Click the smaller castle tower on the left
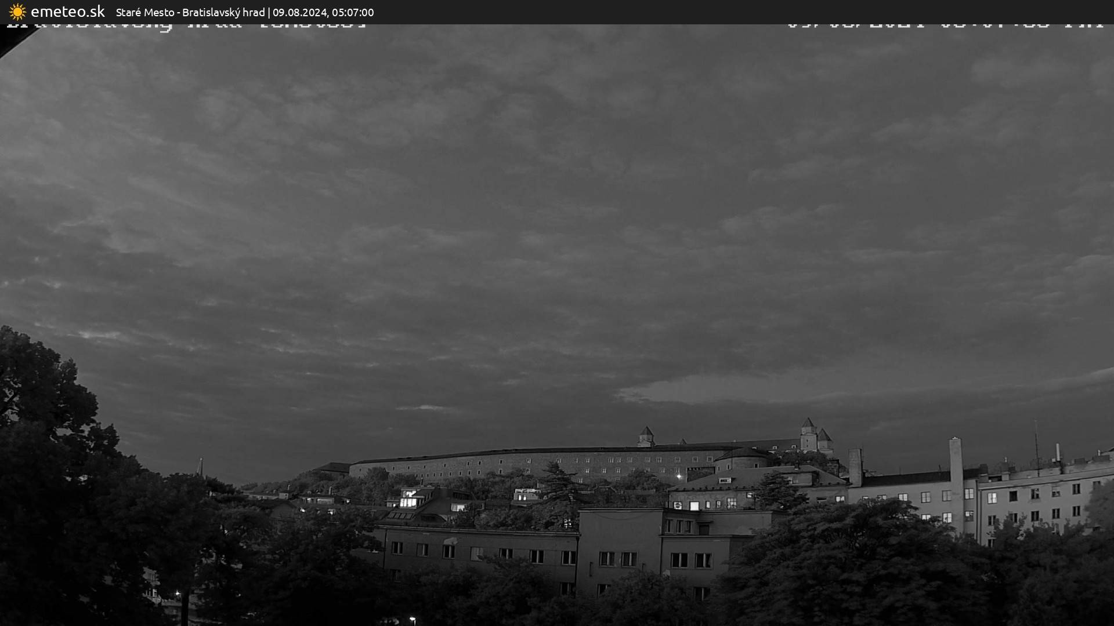 646,436
